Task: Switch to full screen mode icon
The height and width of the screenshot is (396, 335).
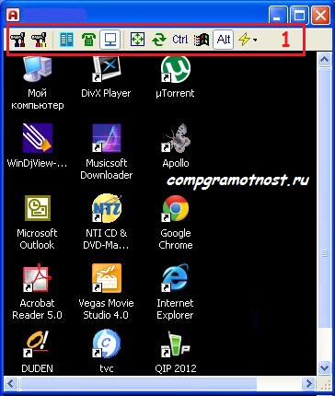Action: (137, 40)
